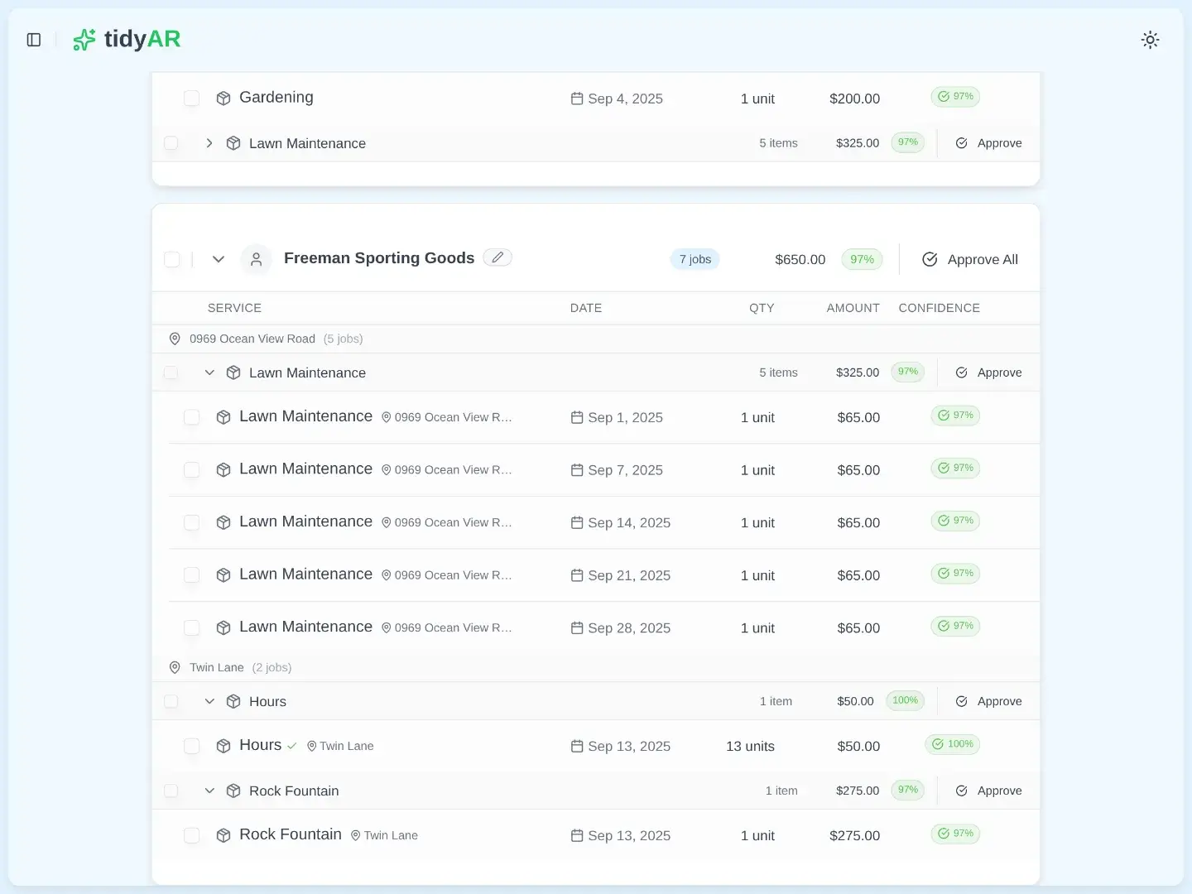The height and width of the screenshot is (894, 1192).
Task: Click the customer avatar icon for Freeman Sporting Goods
Action: coord(257,259)
